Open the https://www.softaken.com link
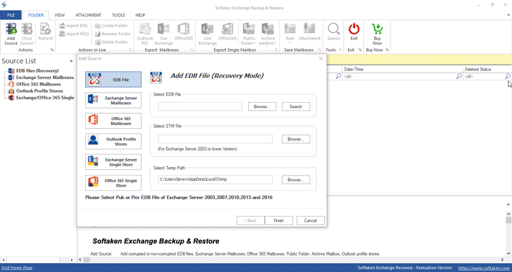The image size is (512, 272). point(484,268)
